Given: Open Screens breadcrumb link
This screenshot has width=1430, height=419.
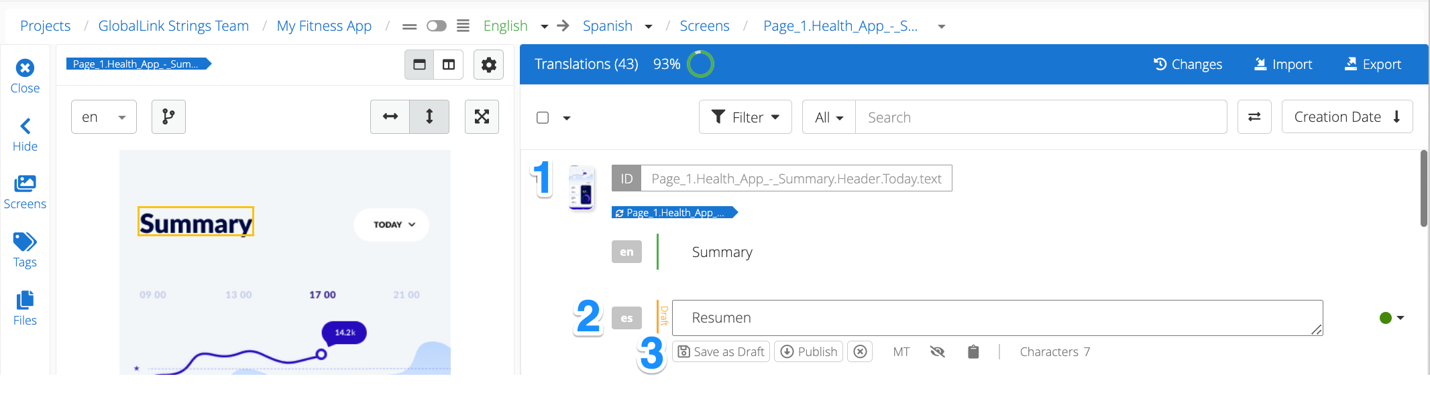Looking at the screenshot, I should 704,26.
